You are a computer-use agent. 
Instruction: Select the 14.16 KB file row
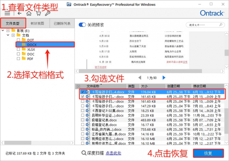pyautogui.click(x=152, y=134)
